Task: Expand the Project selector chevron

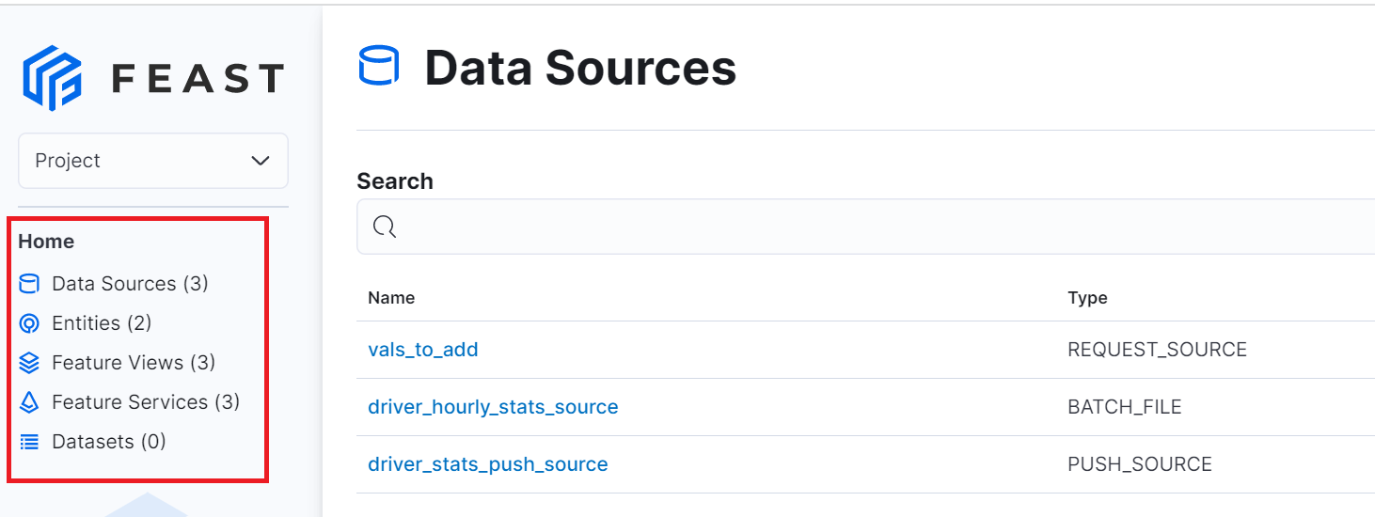Action: [261, 161]
